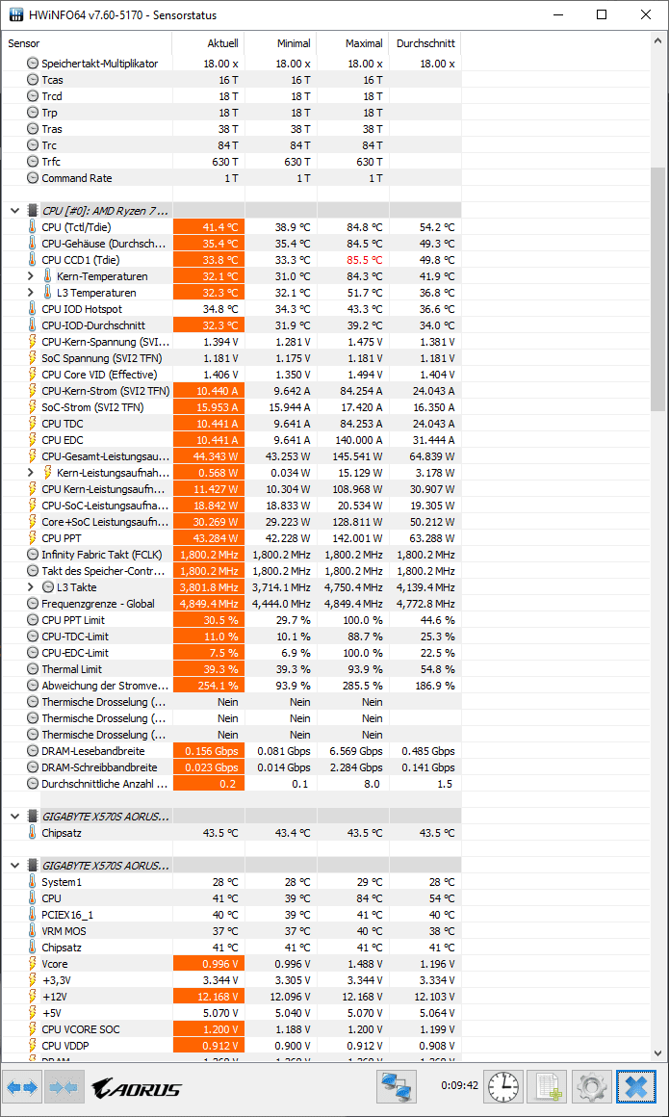The width and height of the screenshot is (669, 1117).
Task: Click the Aktuell column header
Action: (209, 43)
